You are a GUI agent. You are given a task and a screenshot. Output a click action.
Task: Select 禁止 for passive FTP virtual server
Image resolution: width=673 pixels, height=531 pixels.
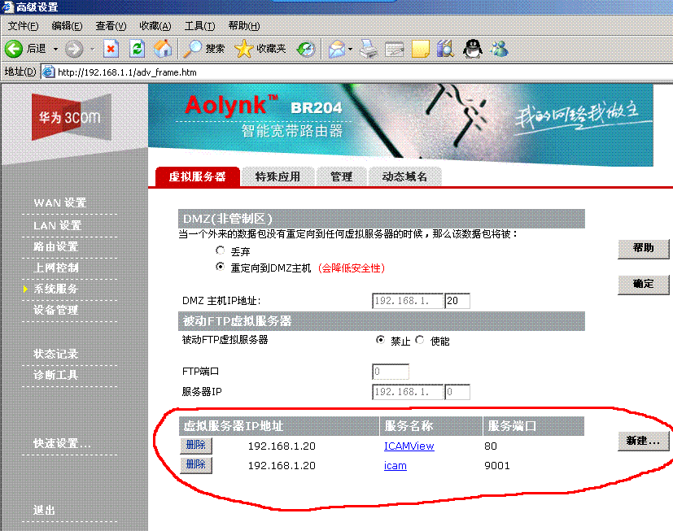click(380, 340)
